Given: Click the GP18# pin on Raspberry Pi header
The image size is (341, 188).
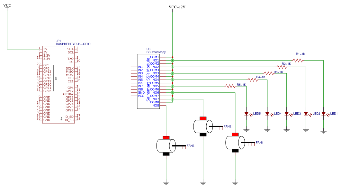Looking at the screenshot, I should coord(68,94).
